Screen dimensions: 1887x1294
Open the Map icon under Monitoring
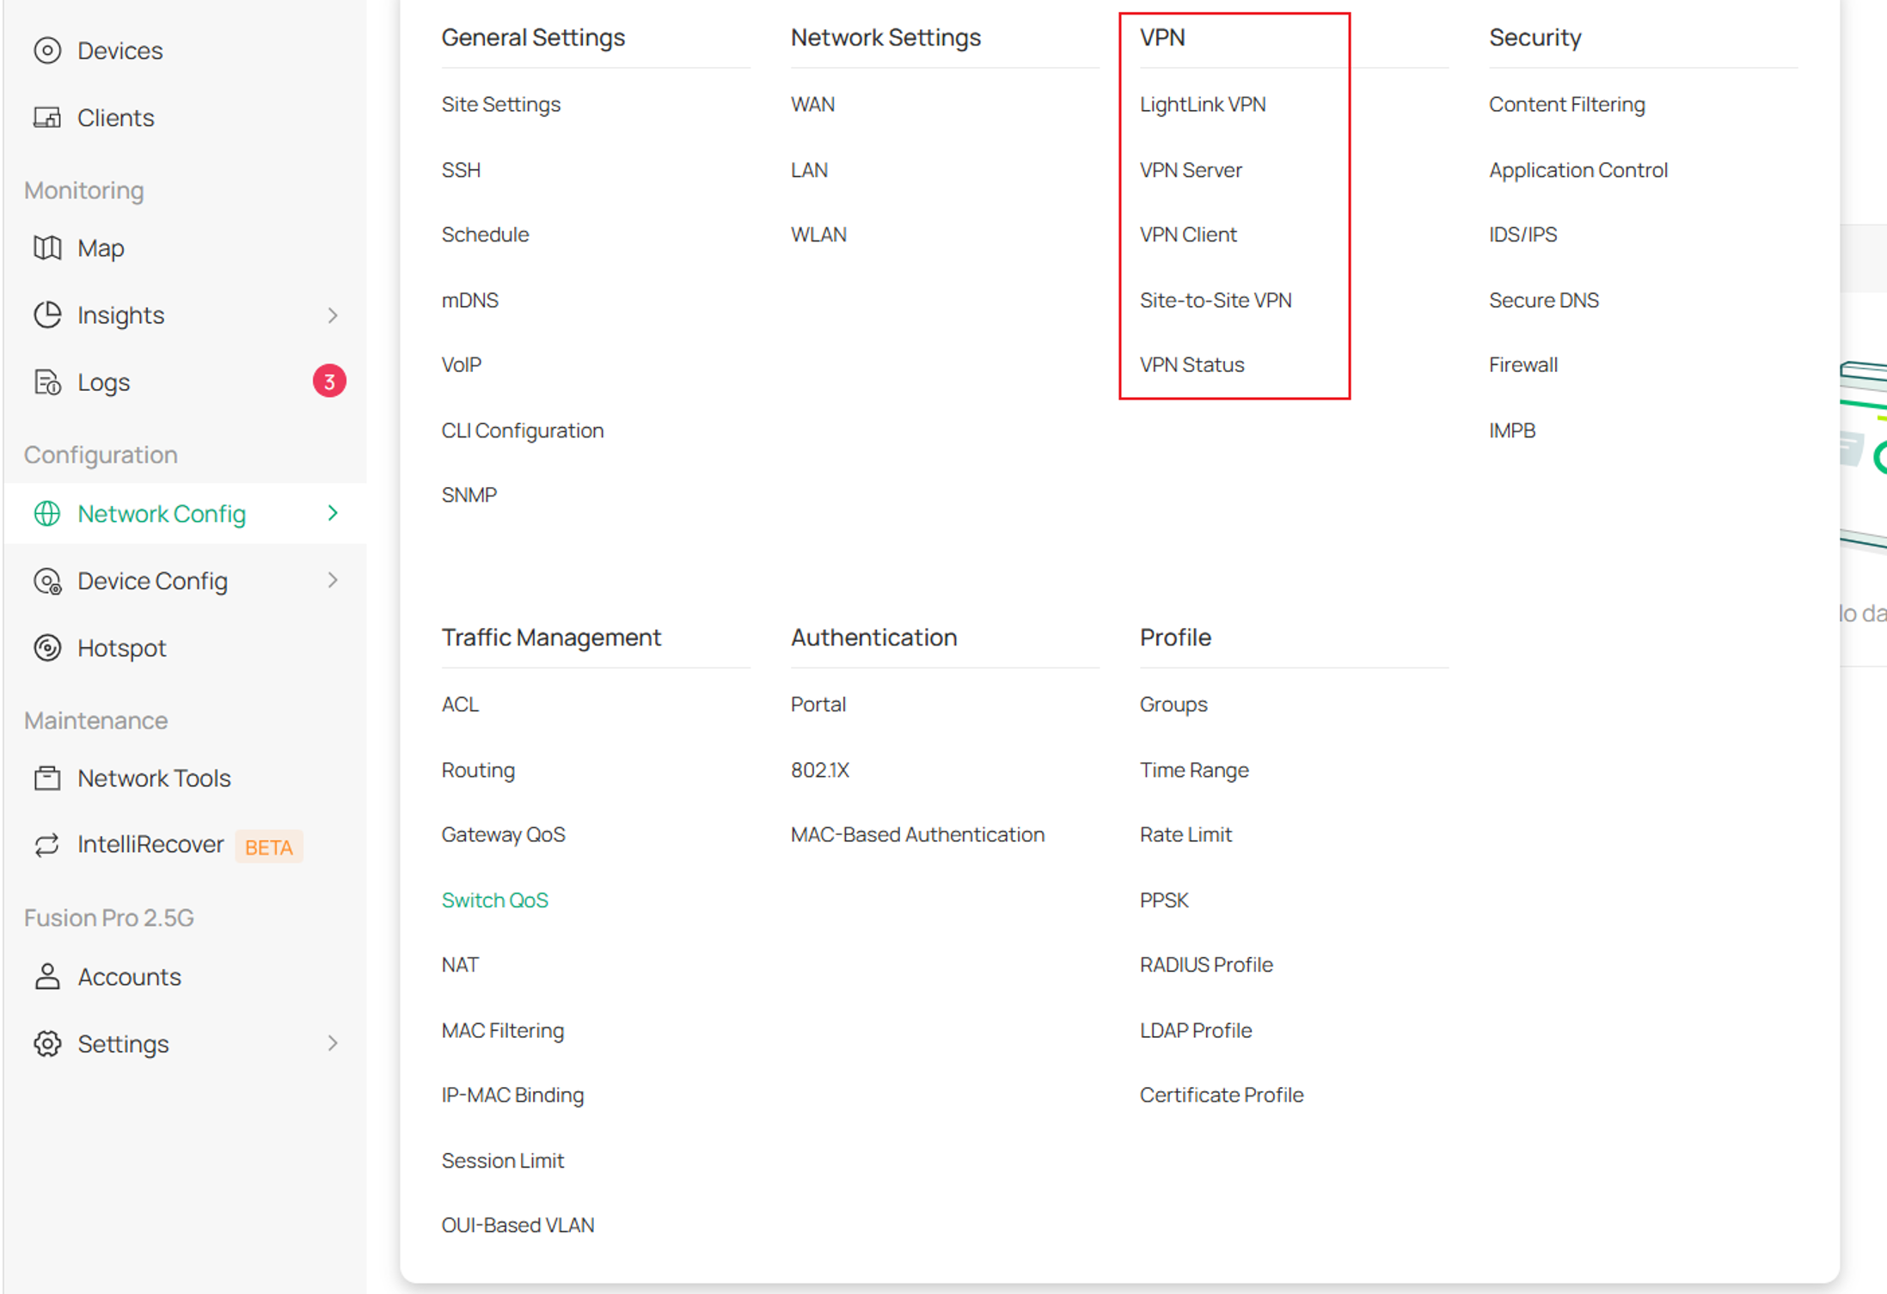pos(47,247)
